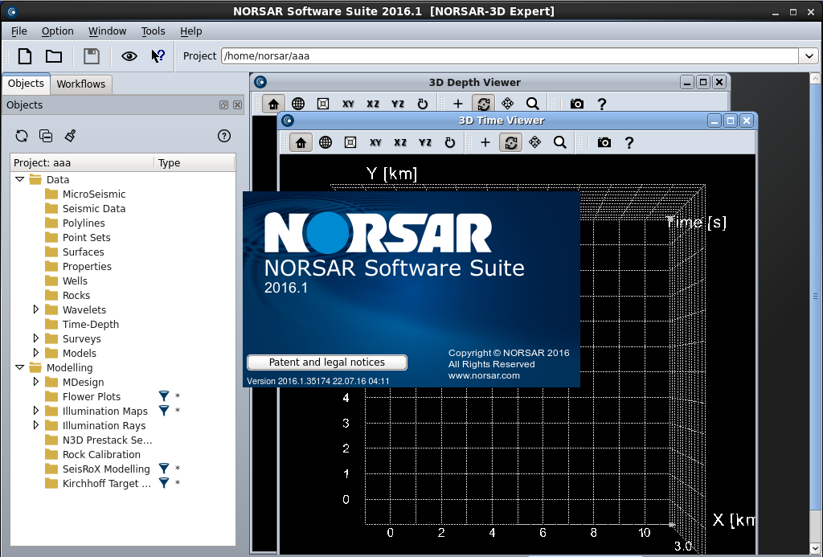Select the Objects tab
823x557 pixels.
point(26,84)
